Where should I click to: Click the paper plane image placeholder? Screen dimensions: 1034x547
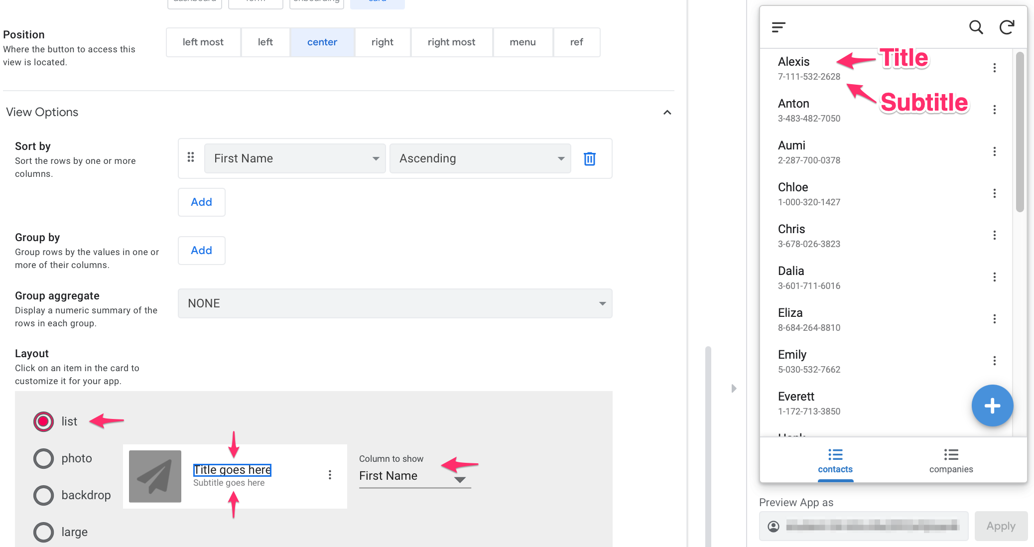(x=155, y=476)
